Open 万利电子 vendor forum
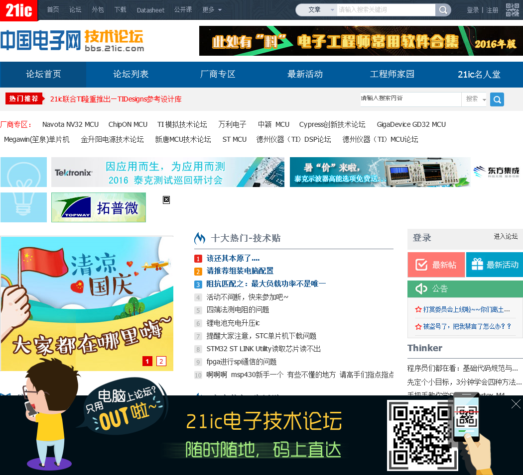Image resolution: width=523 pixels, height=475 pixels. click(x=232, y=124)
